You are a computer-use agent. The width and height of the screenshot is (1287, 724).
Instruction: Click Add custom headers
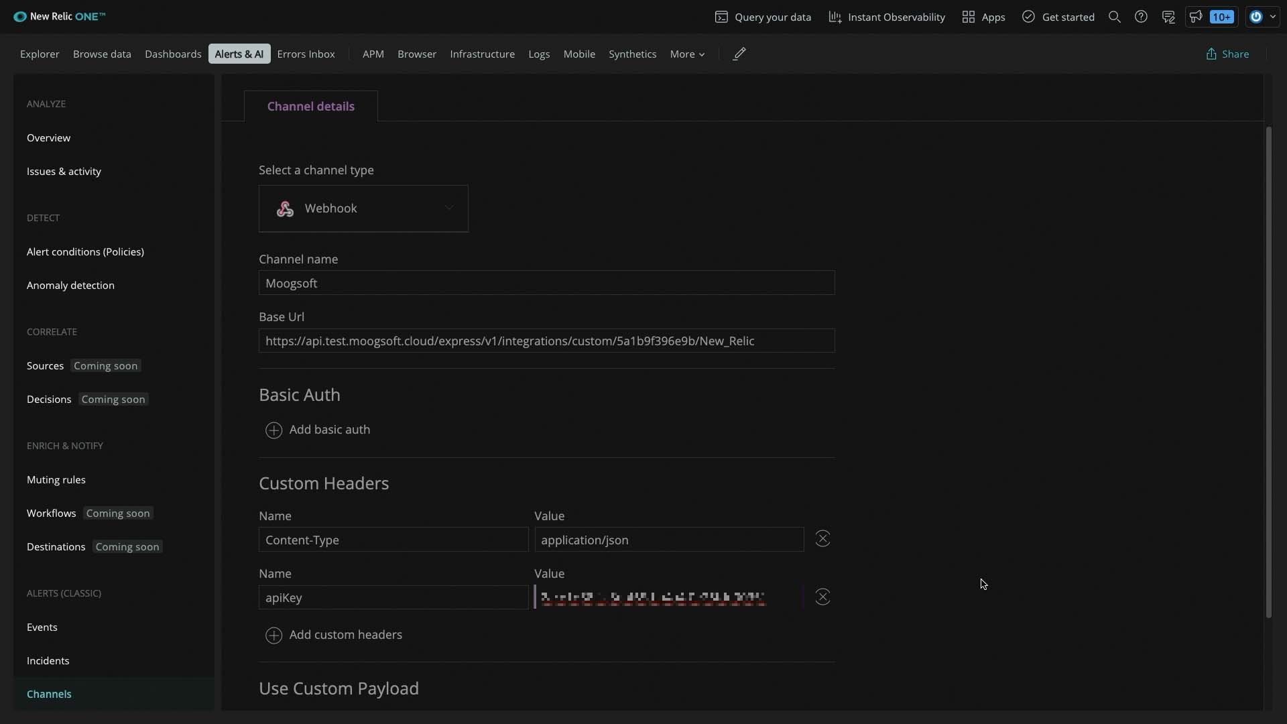click(334, 635)
